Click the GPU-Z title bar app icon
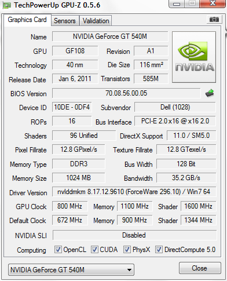Viewport: 227px width, 281px height. [7, 5]
